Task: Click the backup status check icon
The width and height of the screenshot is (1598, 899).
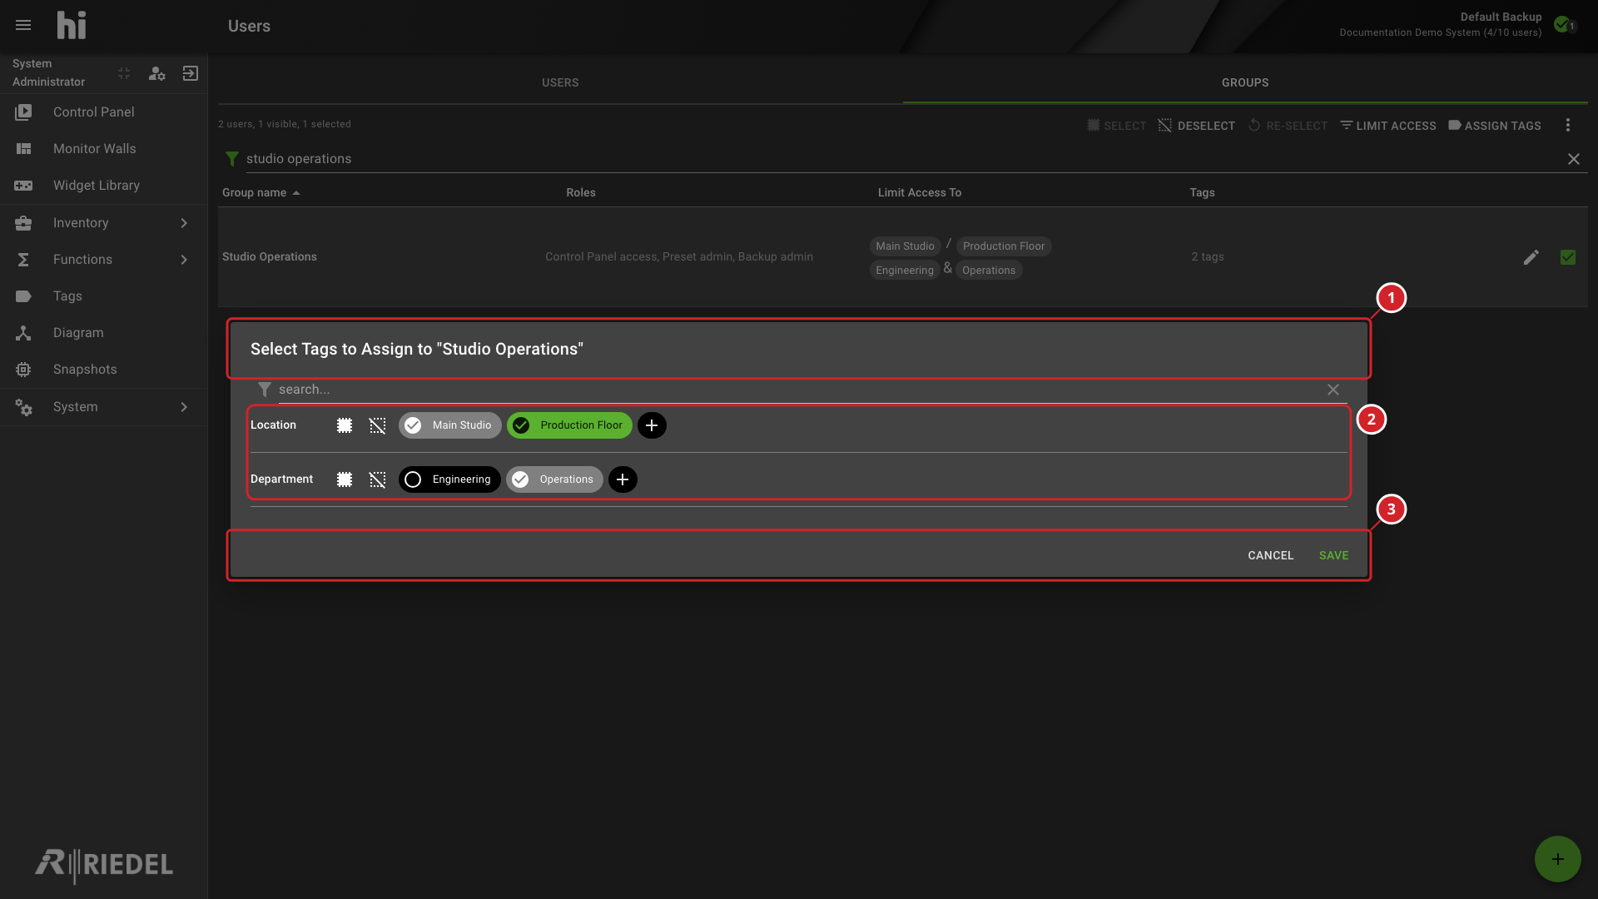Action: [x=1562, y=24]
